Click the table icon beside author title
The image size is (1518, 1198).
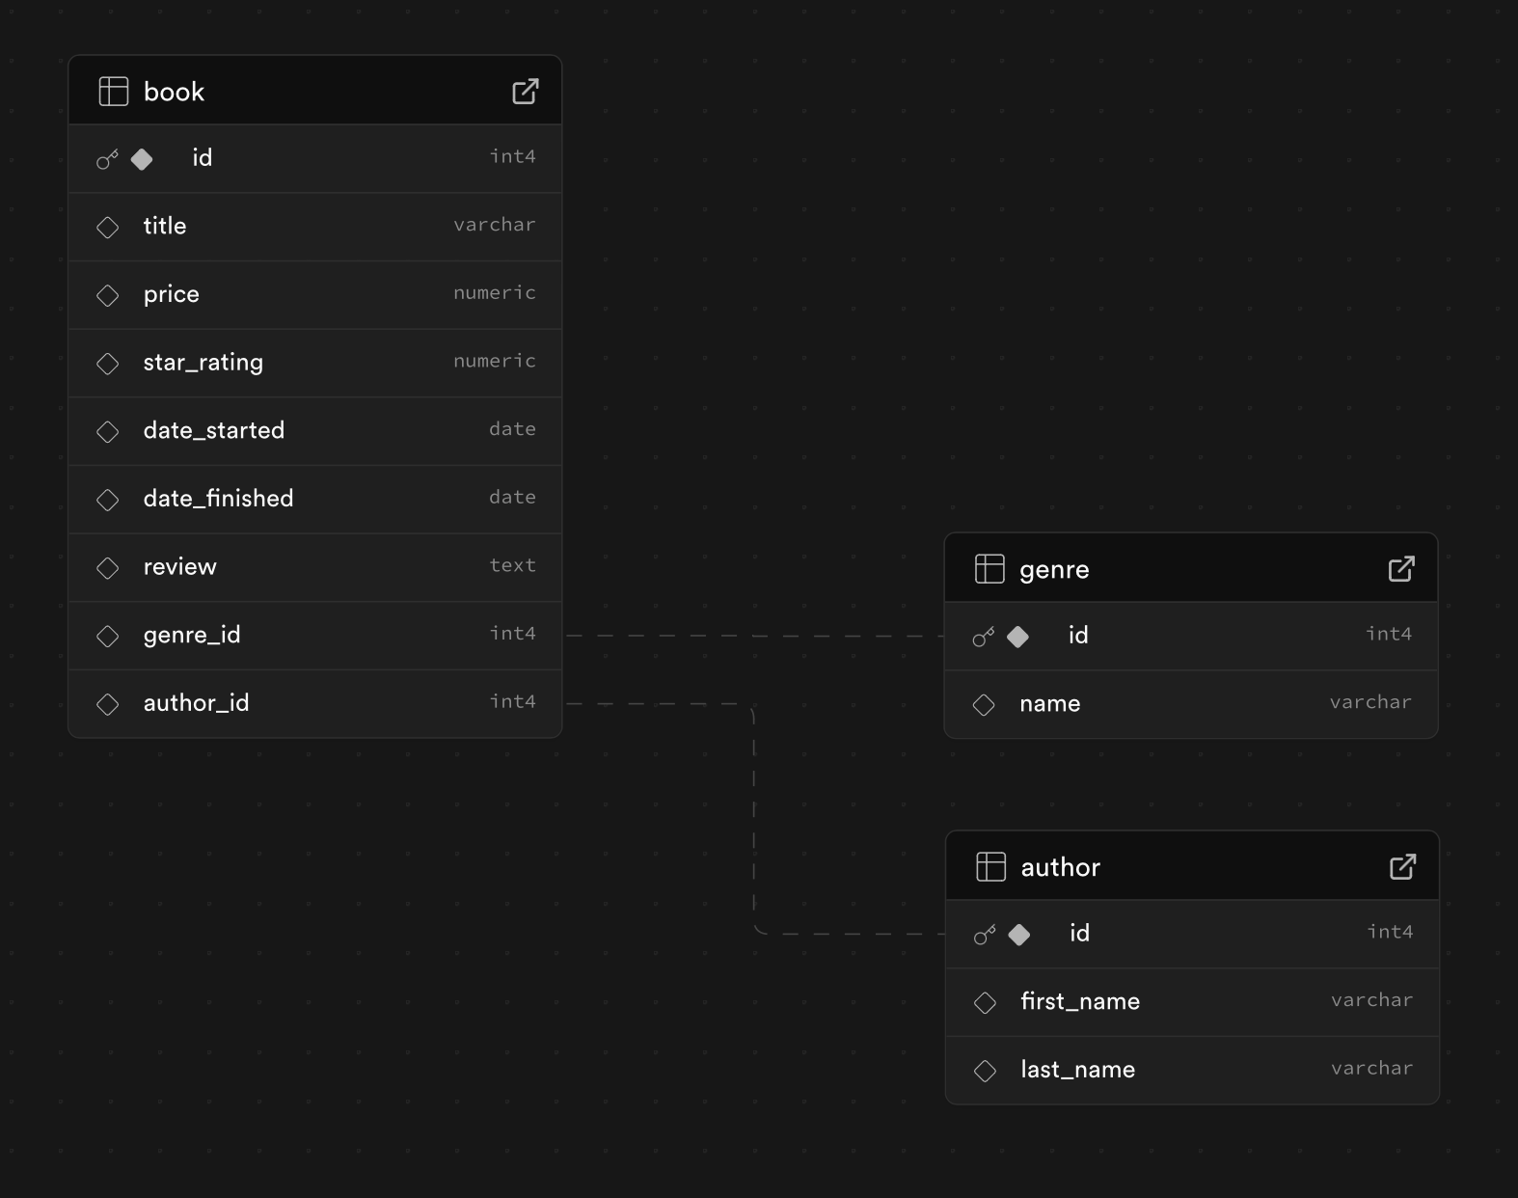coord(990,867)
